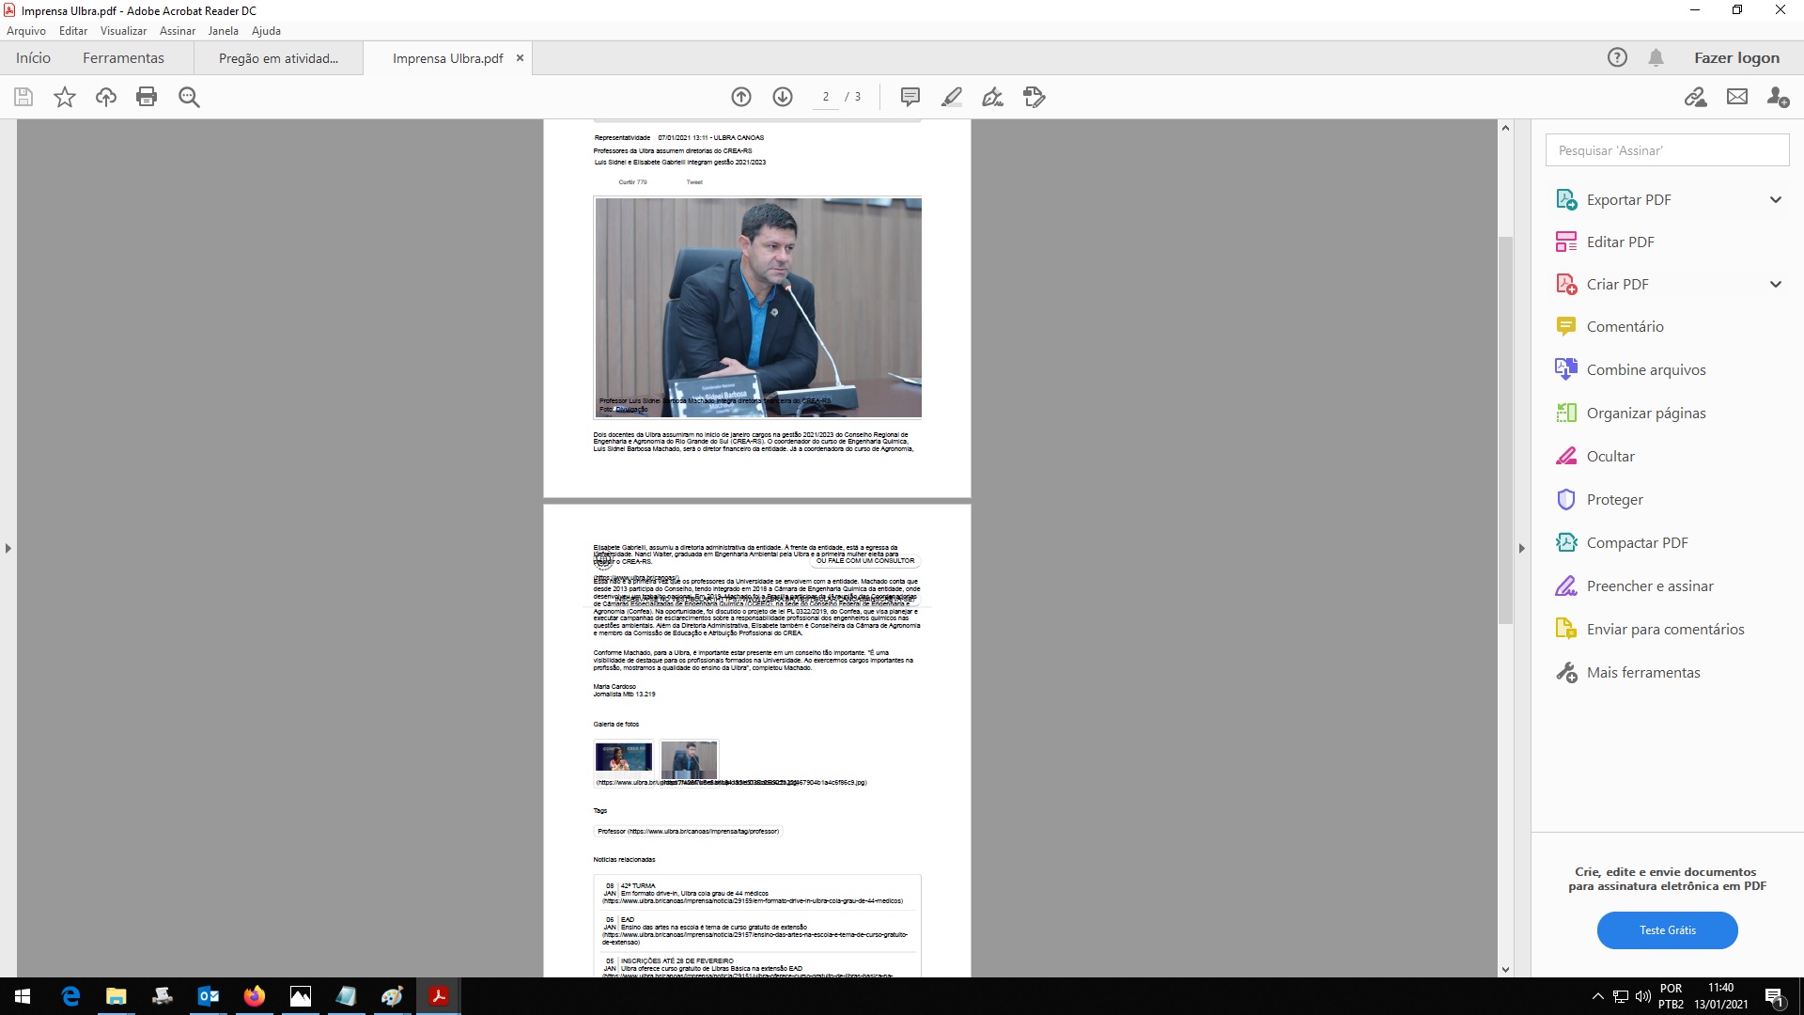The height and width of the screenshot is (1015, 1804).
Task: Go to previous page arrow
Action: 741,97
